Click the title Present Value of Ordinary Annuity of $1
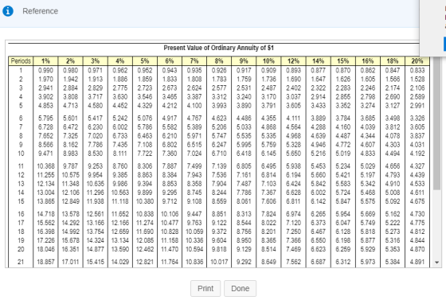 tap(219, 48)
